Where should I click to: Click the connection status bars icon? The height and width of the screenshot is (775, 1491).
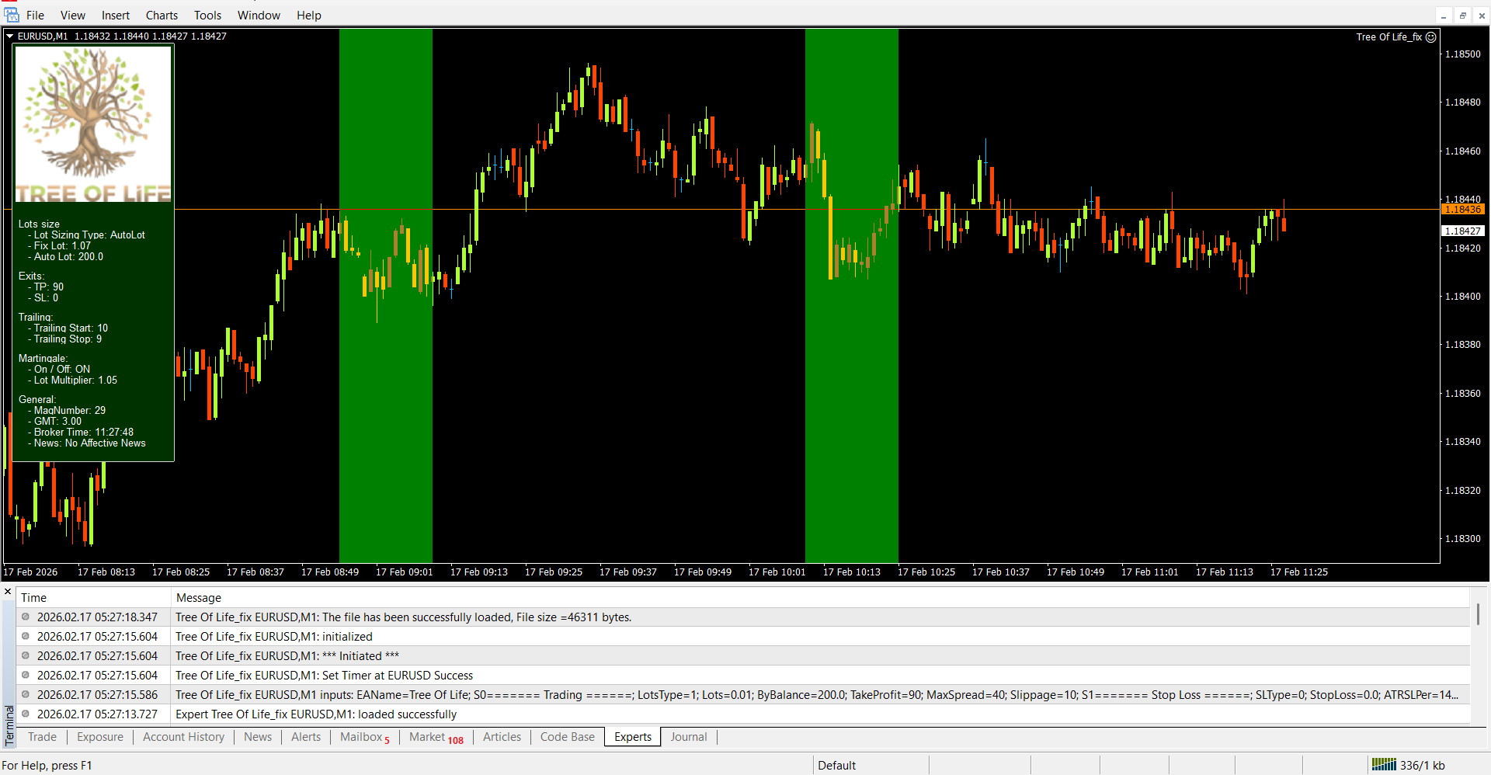1384,765
